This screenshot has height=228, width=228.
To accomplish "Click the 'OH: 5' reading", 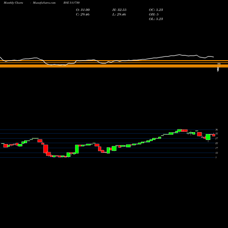I will tap(154, 15).
